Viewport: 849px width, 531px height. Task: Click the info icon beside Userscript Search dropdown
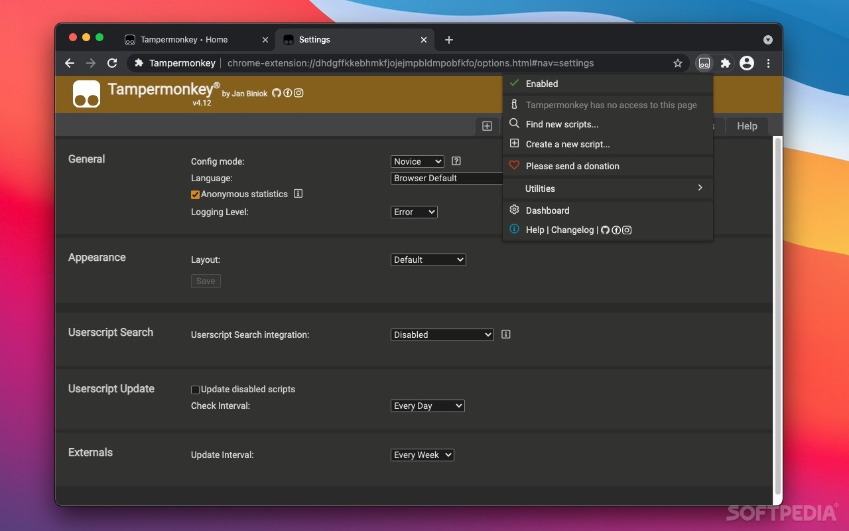coord(506,335)
